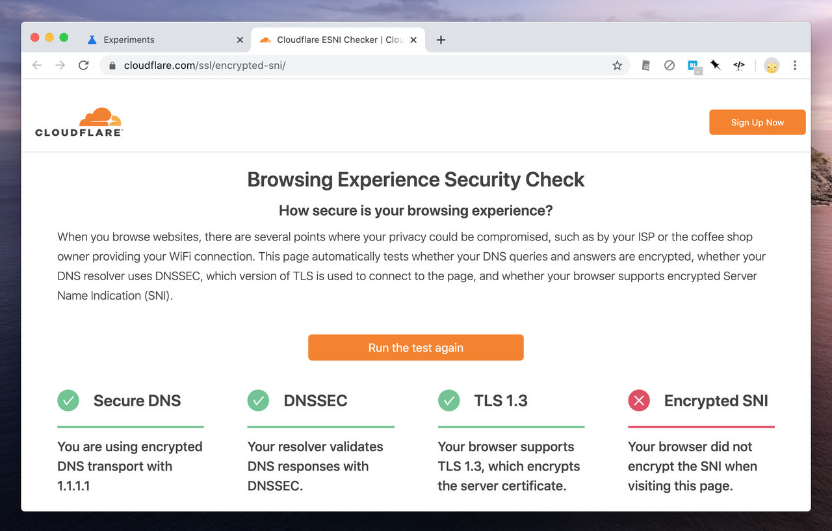Open a new tab with the plus button
832x531 pixels.
click(x=441, y=40)
